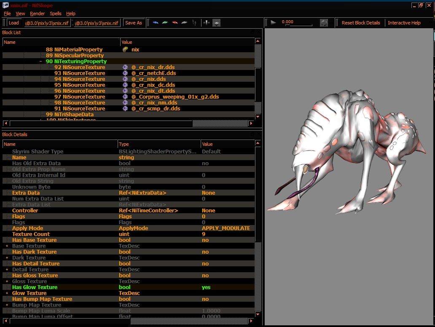Viewport: 435px width, 327px height.
Task: Click the Type column header in Block Details
Action: pyautogui.click(x=159, y=144)
